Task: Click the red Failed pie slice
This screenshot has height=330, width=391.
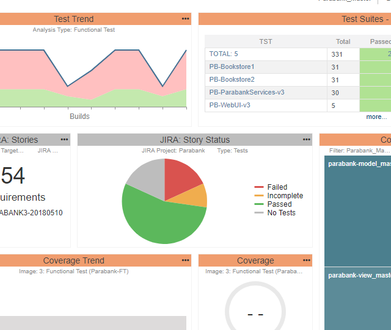Action: click(181, 178)
